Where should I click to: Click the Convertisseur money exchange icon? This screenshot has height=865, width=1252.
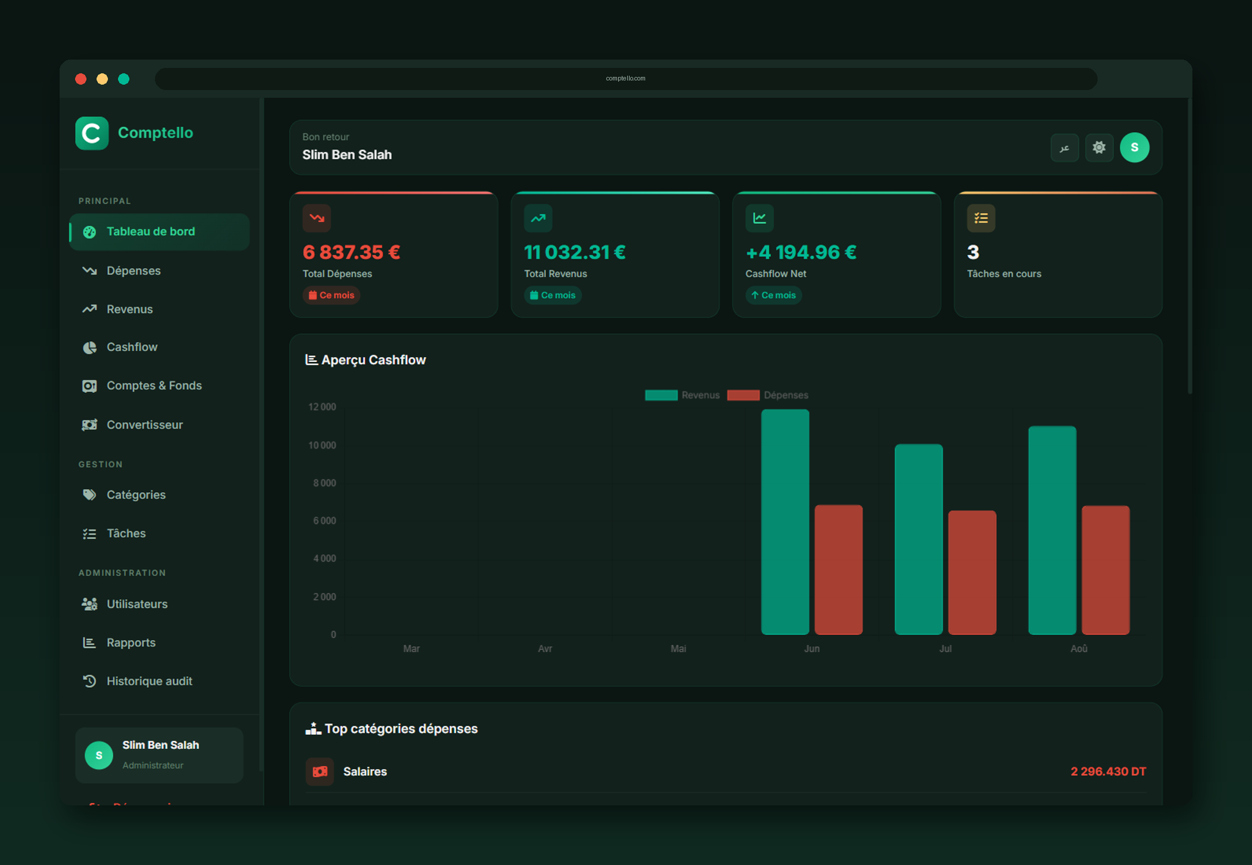pos(89,424)
